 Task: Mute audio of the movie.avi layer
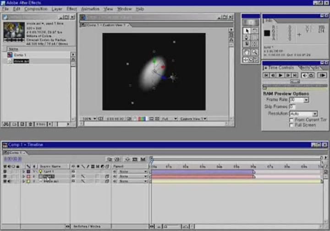coord(9,181)
